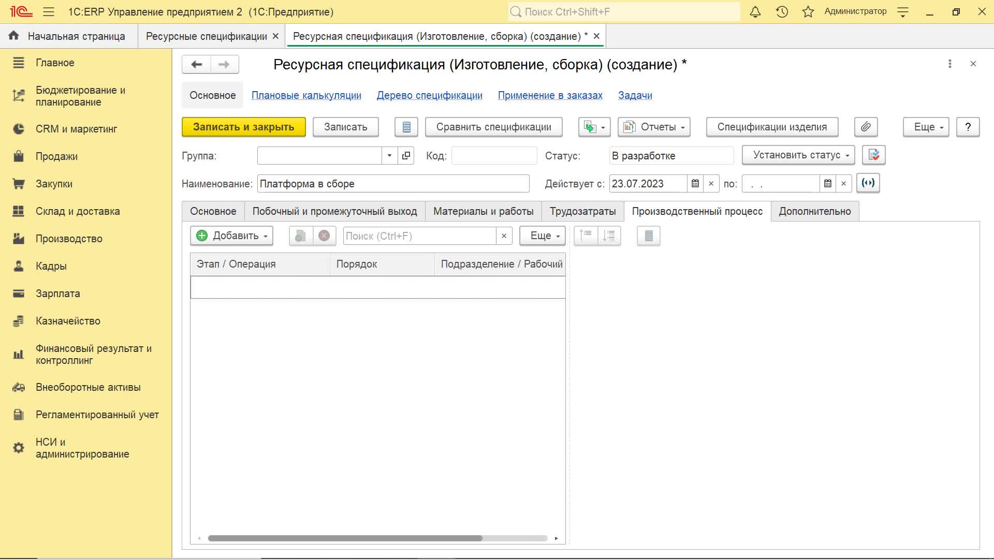Click Порядок column header
This screenshot has height=559, width=994.
pyautogui.click(x=382, y=264)
